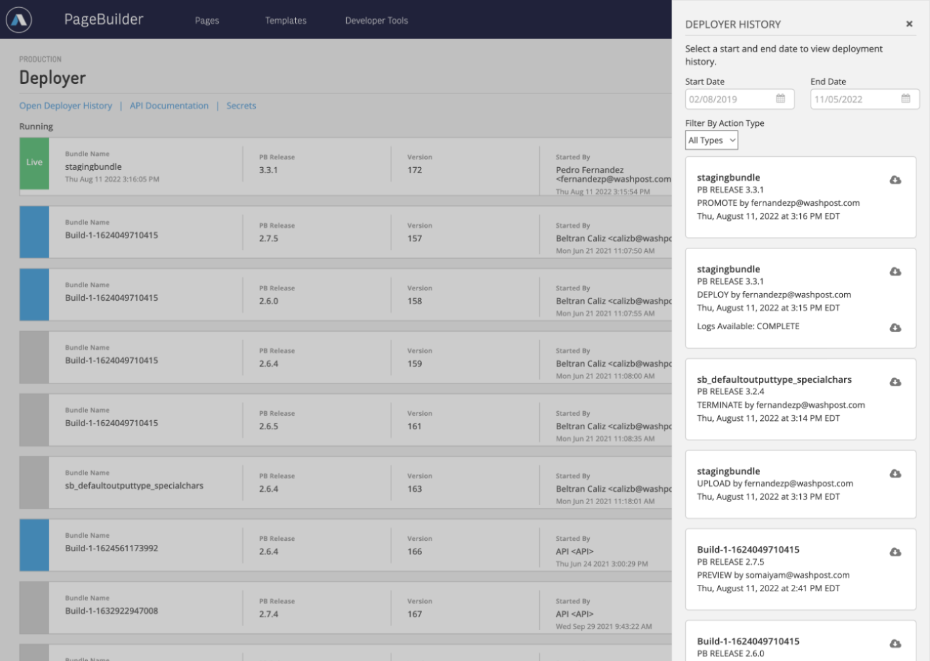The height and width of the screenshot is (661, 930).
Task: Click Version 167 value
Action: (x=415, y=614)
